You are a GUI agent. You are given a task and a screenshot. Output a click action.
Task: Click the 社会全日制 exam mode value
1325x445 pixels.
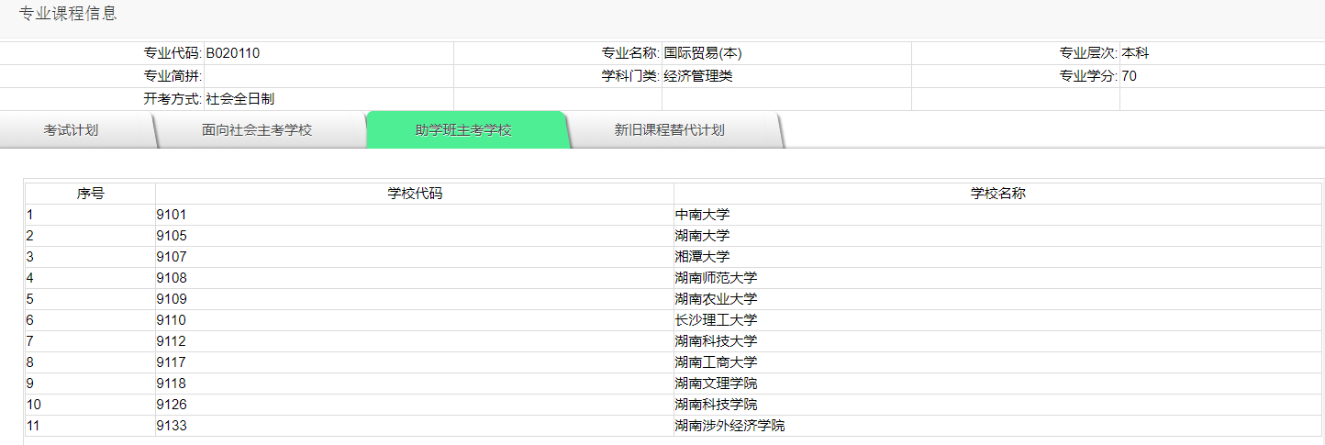point(240,99)
